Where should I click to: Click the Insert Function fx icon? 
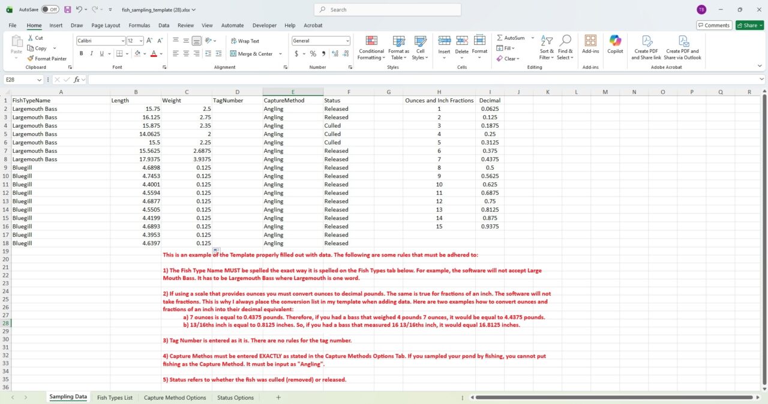tap(77, 79)
